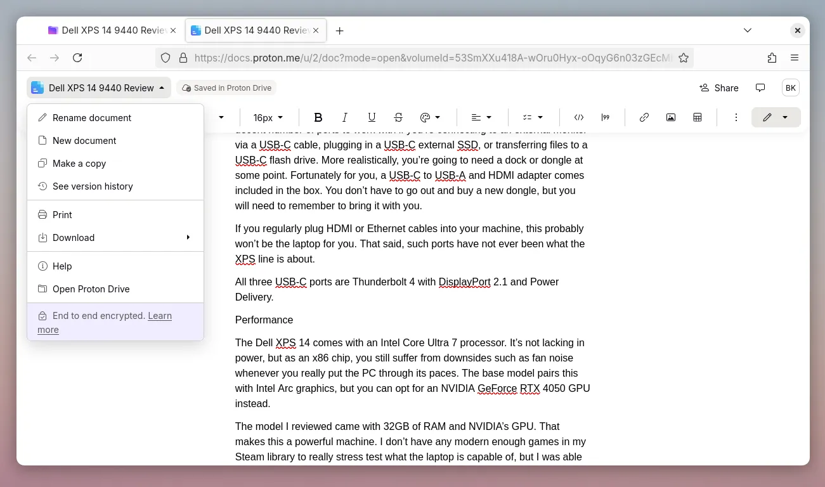Insert an image

671,117
